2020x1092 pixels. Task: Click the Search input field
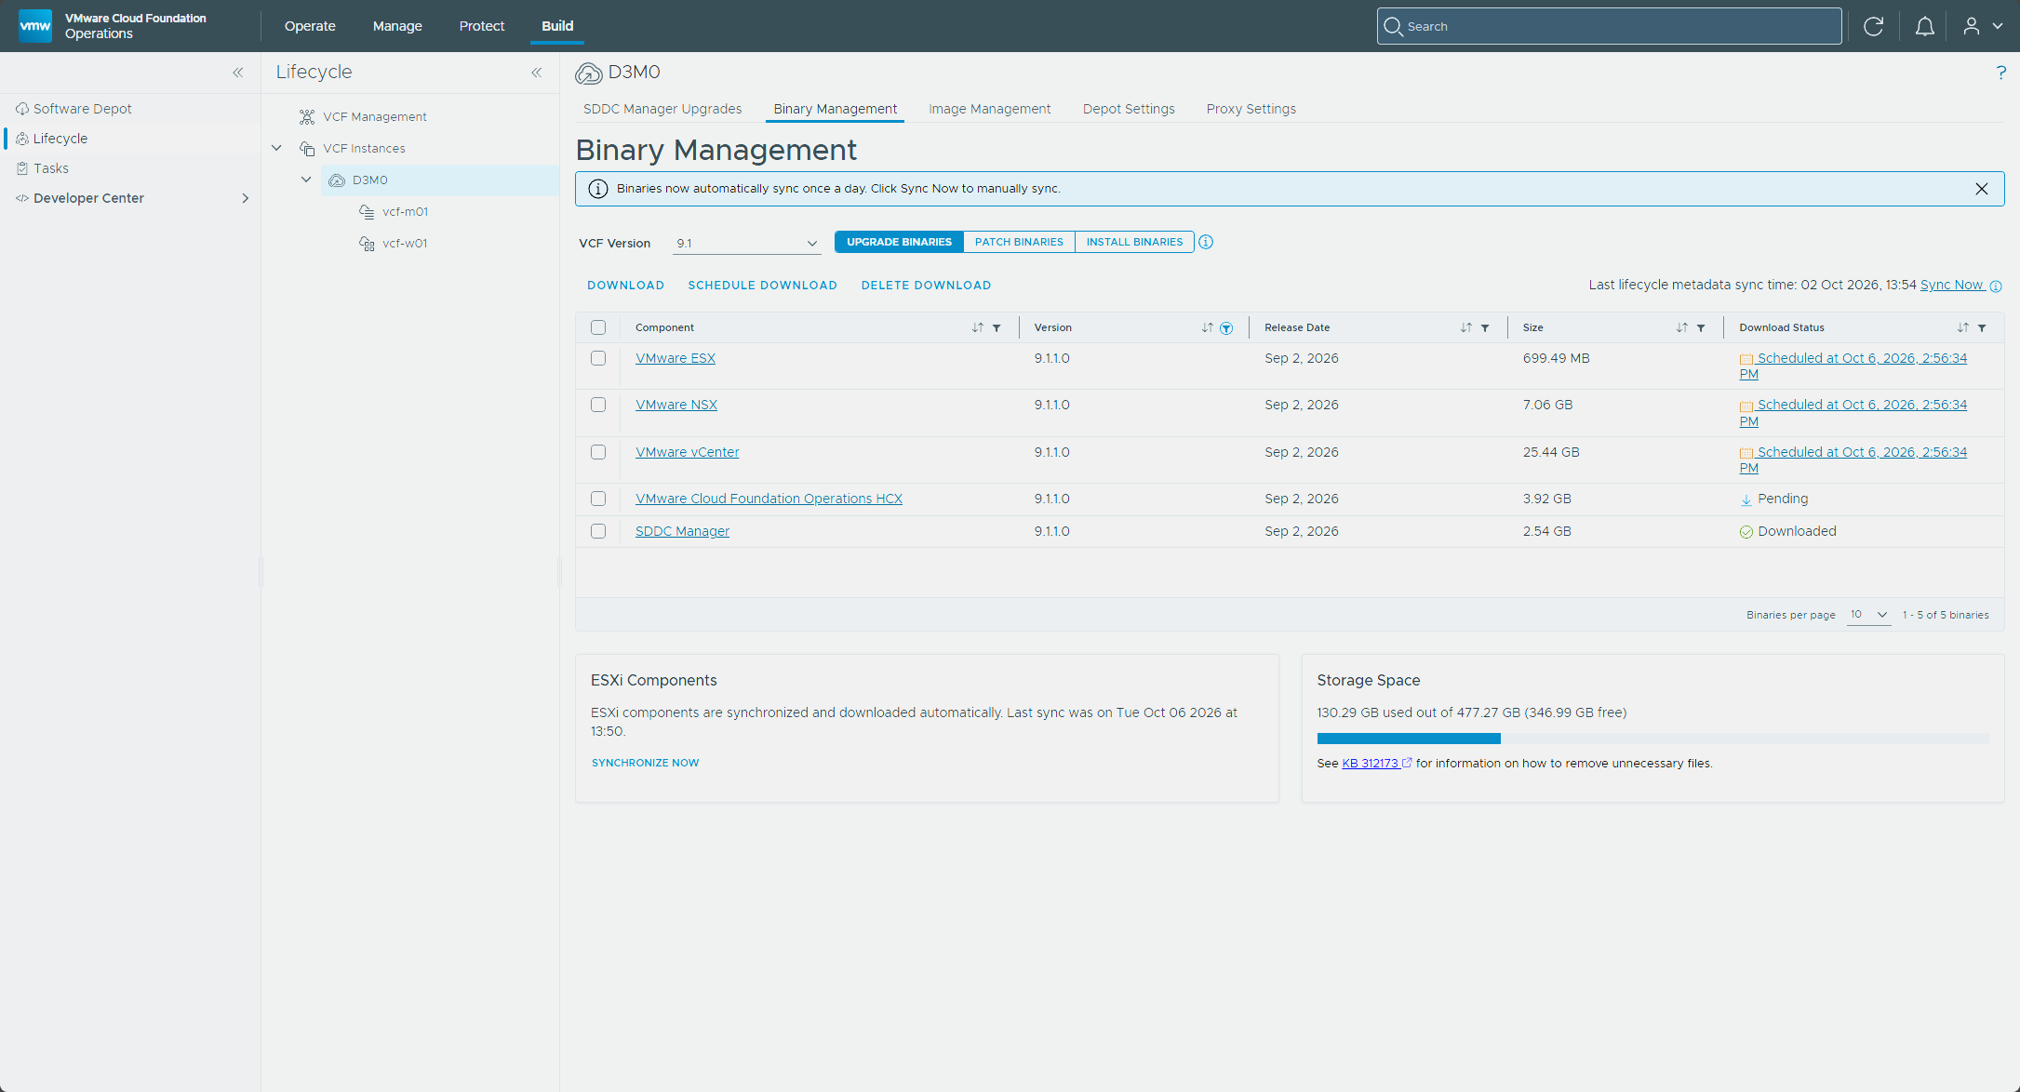[1609, 26]
